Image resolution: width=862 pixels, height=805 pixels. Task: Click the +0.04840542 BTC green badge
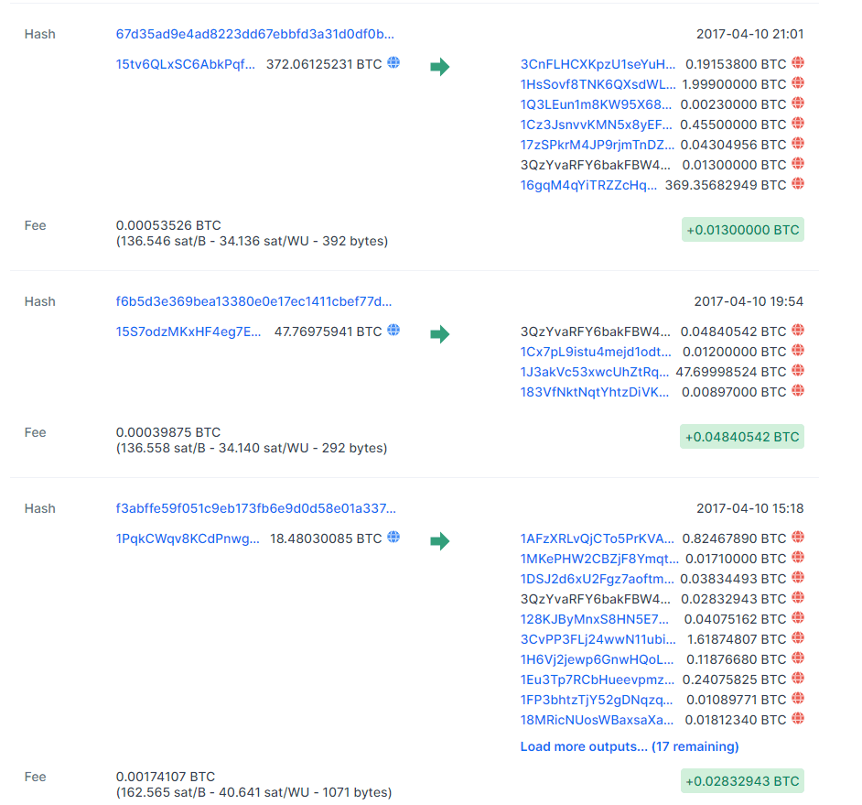point(742,437)
